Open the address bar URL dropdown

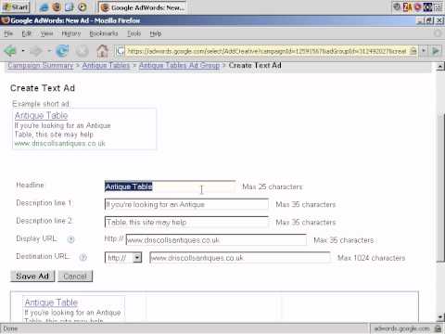pyautogui.click(x=424, y=51)
